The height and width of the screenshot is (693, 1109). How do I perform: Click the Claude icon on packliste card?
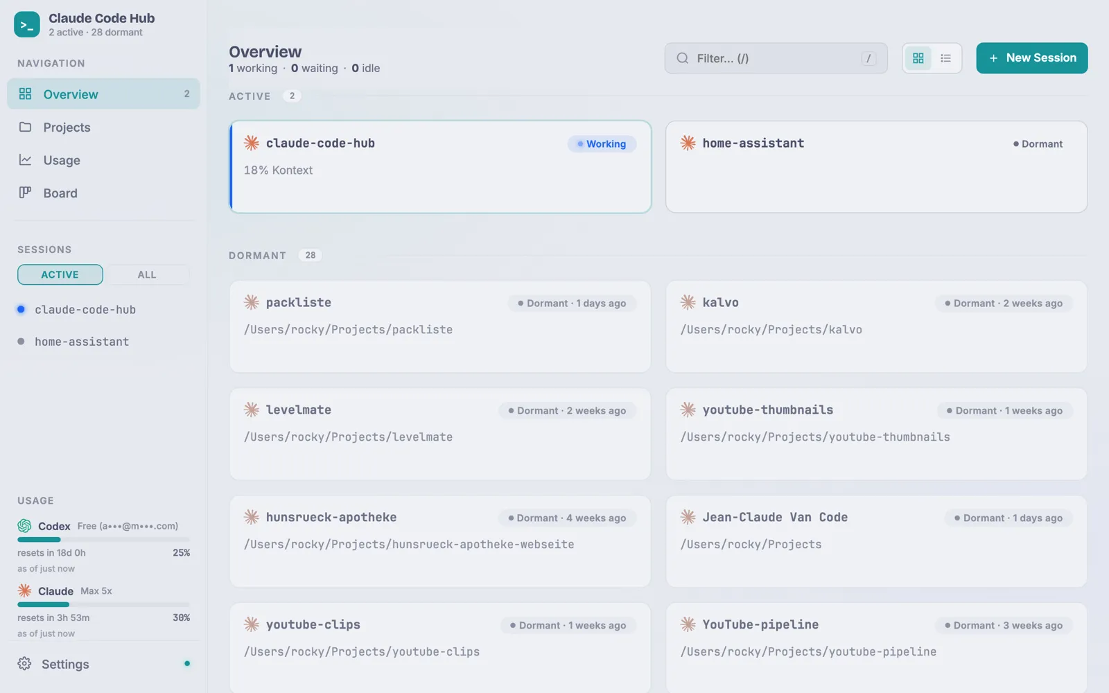(x=252, y=302)
